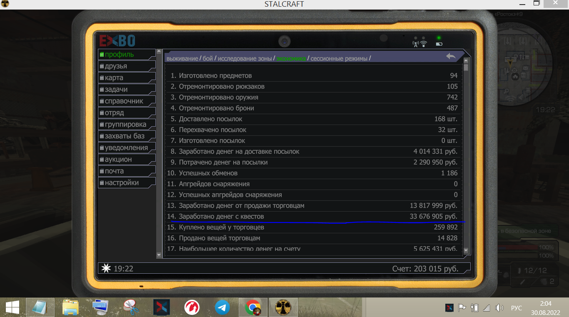Open the уведомления section
Image resolution: width=569 pixels, height=317 pixels.
127,147
